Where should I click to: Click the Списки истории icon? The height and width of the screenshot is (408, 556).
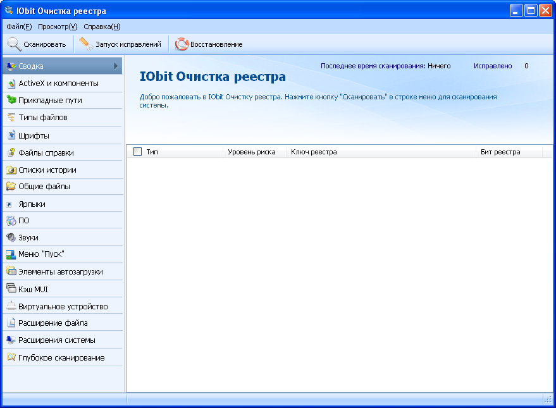(11, 170)
